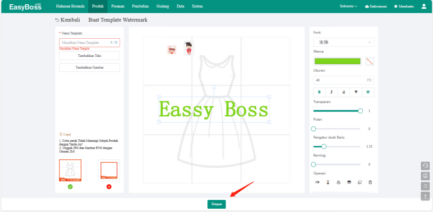The height and width of the screenshot is (212, 433).
Task: Select the chef face watermark image on canvas
Action: click(172, 50)
